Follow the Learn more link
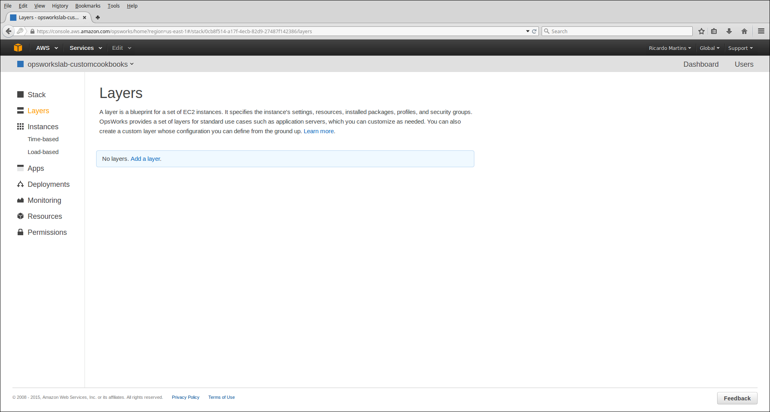 click(319, 131)
